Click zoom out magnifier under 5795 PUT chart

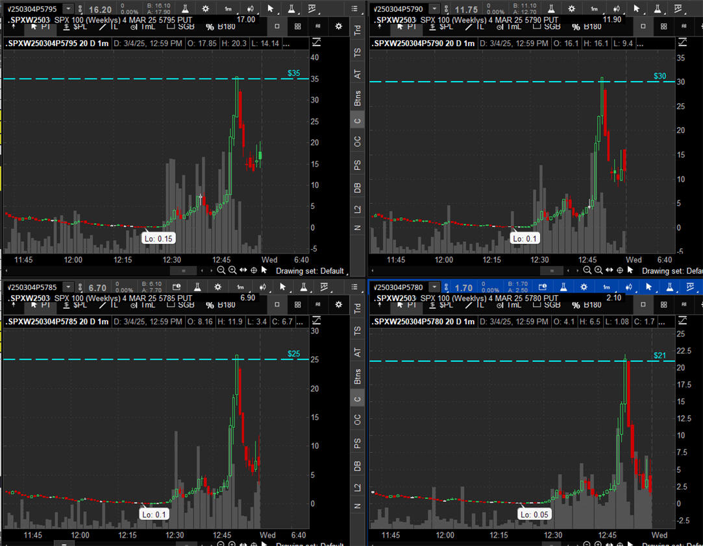tap(221, 270)
